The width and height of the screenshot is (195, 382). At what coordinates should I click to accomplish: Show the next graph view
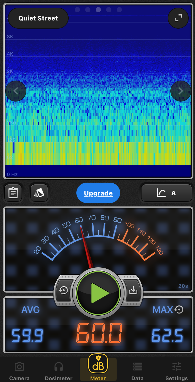pyautogui.click(x=181, y=91)
